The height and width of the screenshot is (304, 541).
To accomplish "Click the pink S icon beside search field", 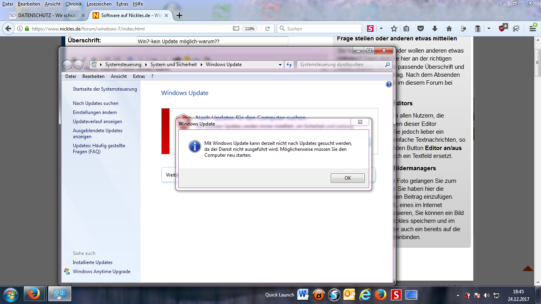I will 370,28.
